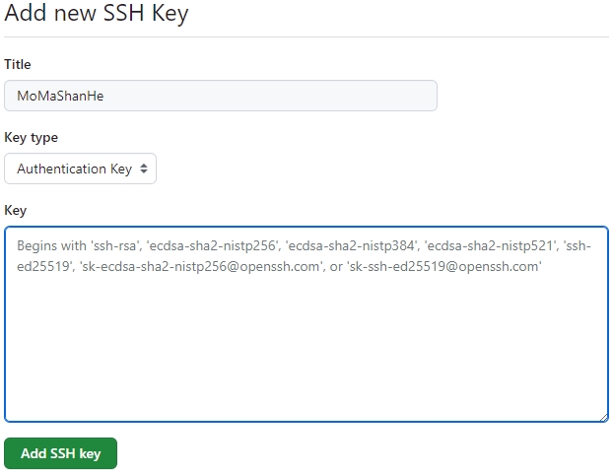Grab the Key textarea resize handle corner

coord(602,416)
